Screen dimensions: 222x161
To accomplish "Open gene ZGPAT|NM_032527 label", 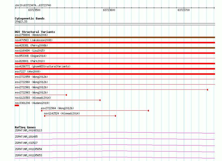I will click(x=26, y=143).
